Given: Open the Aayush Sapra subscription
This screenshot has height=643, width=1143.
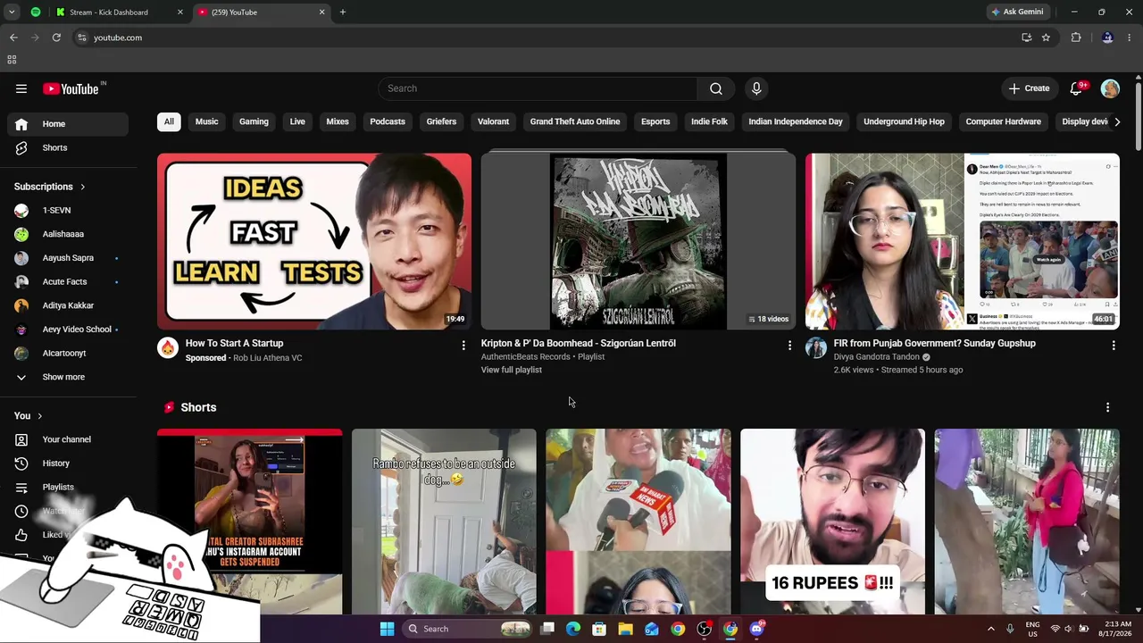Looking at the screenshot, I should coord(68,258).
